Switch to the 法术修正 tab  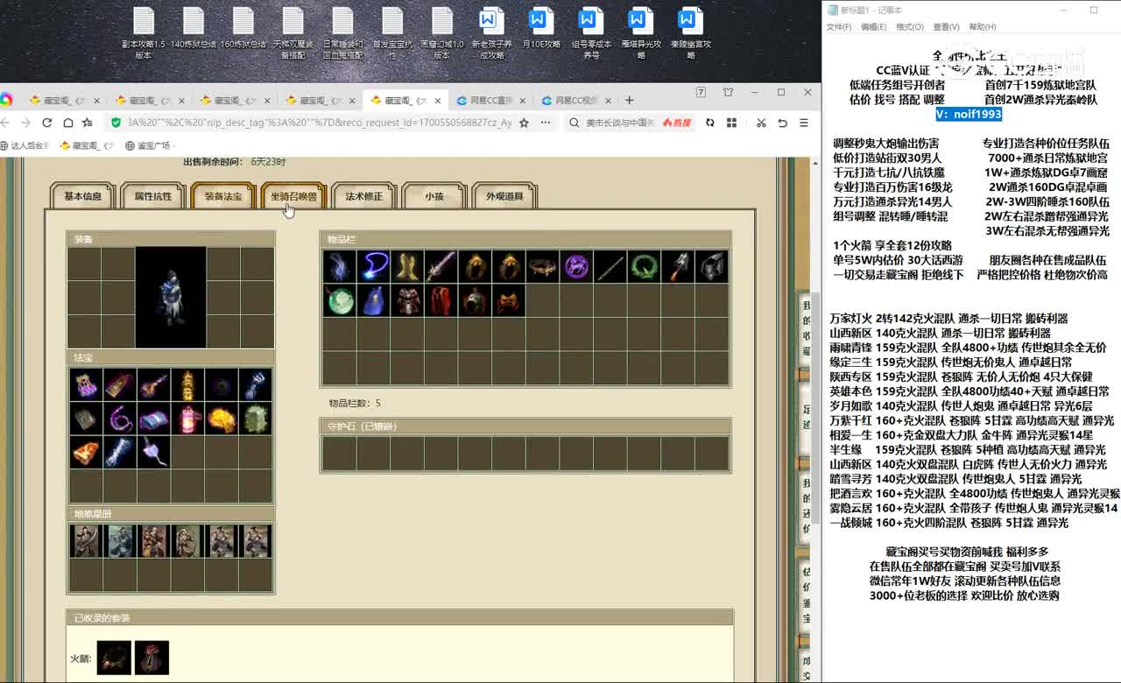click(363, 197)
